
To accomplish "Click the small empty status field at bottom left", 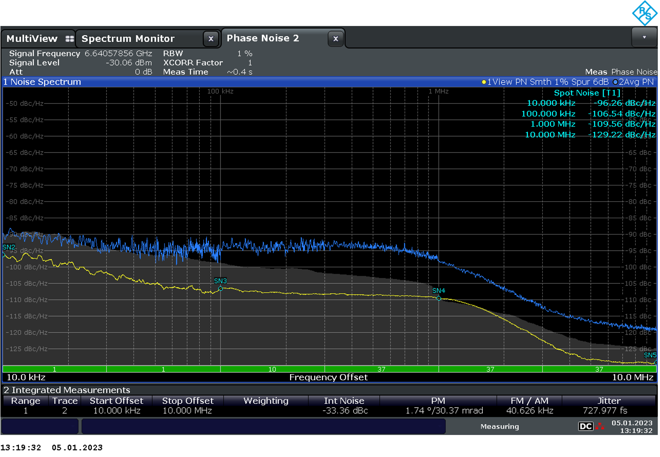I will click(x=40, y=427).
